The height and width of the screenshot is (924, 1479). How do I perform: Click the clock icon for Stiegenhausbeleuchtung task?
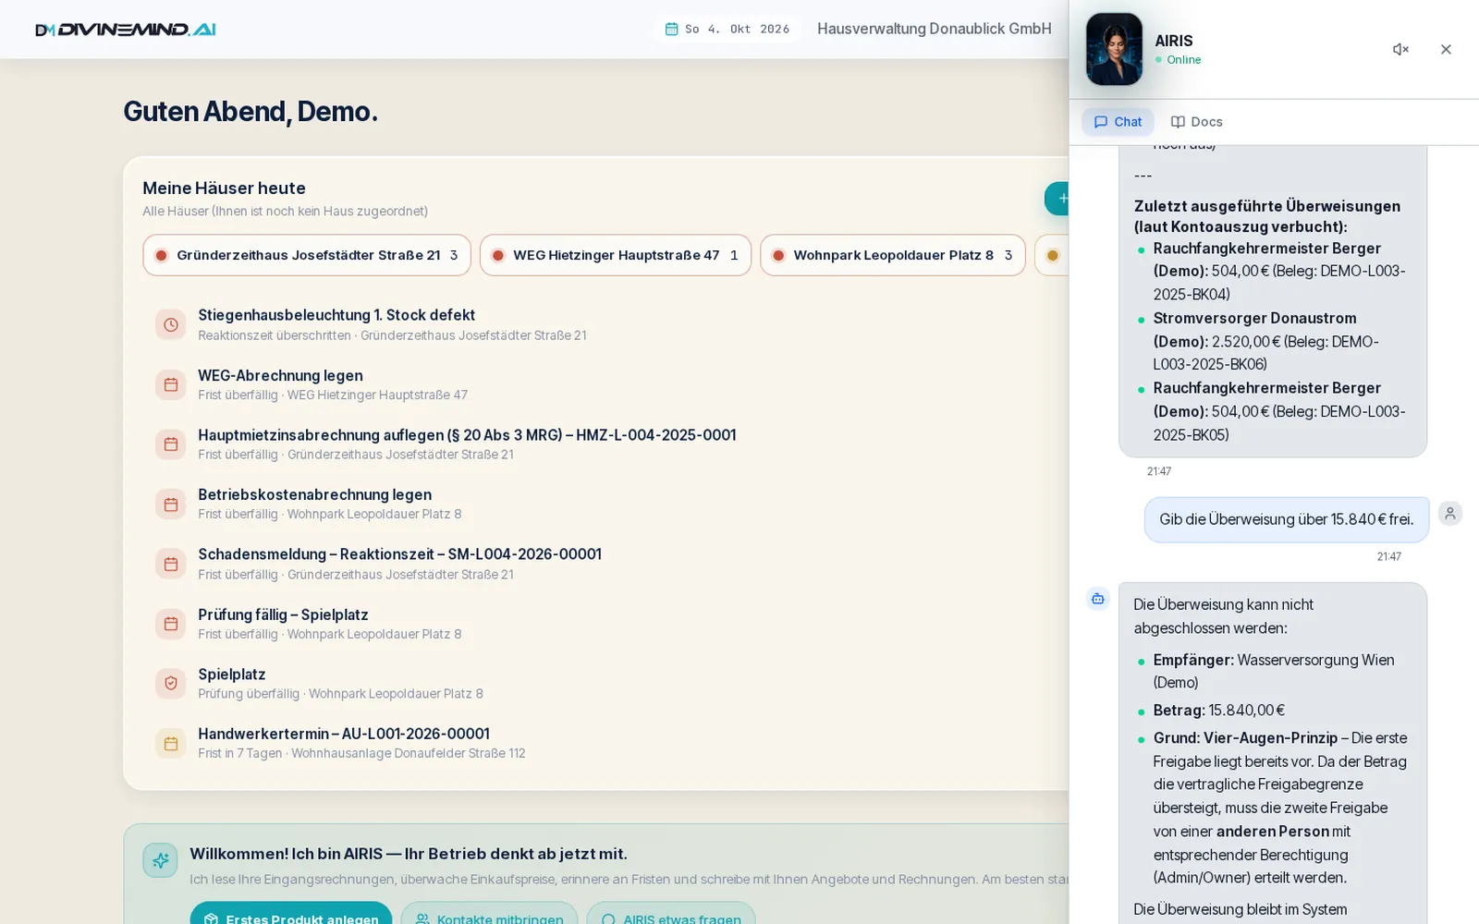(x=171, y=324)
